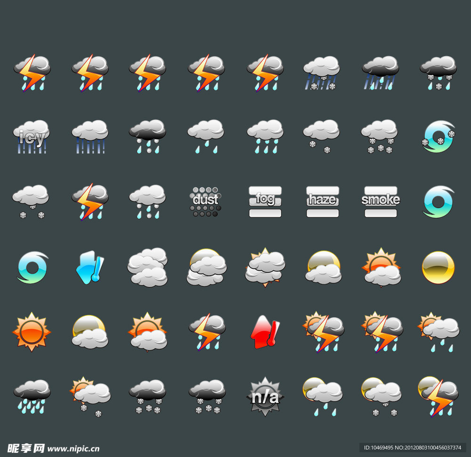Select the red hot thermometer icon

click(265, 332)
